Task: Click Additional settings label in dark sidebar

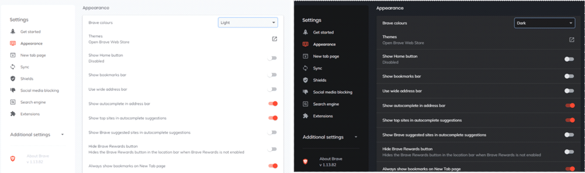Action: 323,137
